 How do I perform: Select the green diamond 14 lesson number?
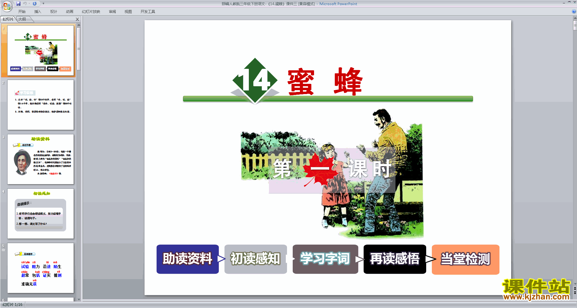pos(255,81)
